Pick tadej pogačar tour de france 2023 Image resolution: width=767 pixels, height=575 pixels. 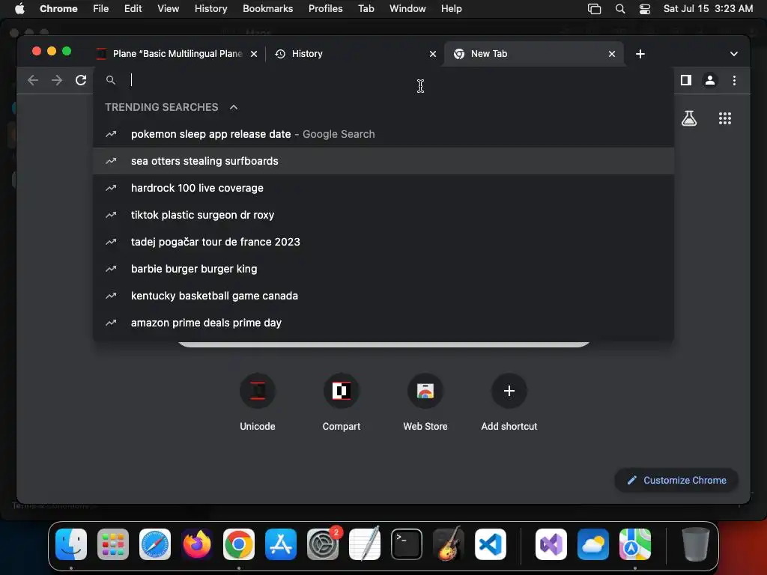click(383, 242)
